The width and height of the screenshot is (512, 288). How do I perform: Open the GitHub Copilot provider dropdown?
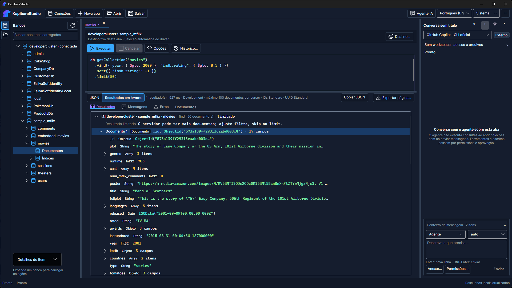457,35
